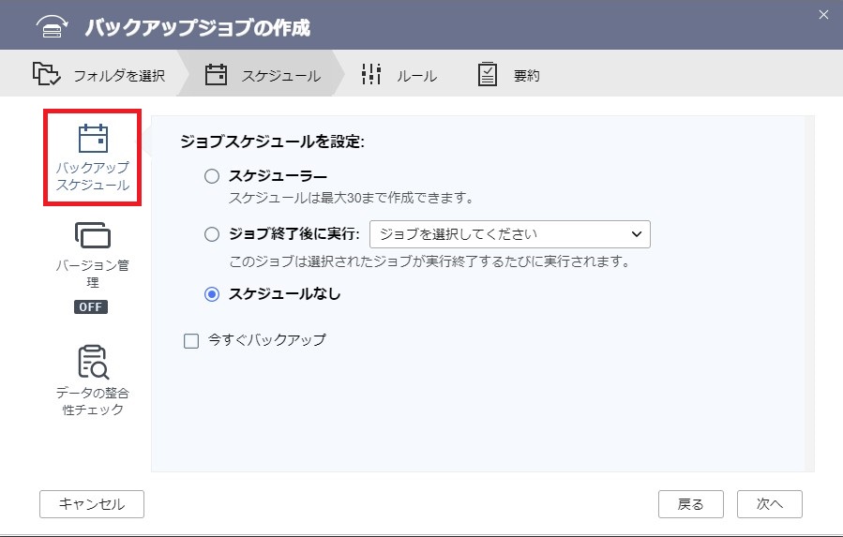Click the summary clipboard step icon
The height and width of the screenshot is (537, 843).
tap(487, 74)
